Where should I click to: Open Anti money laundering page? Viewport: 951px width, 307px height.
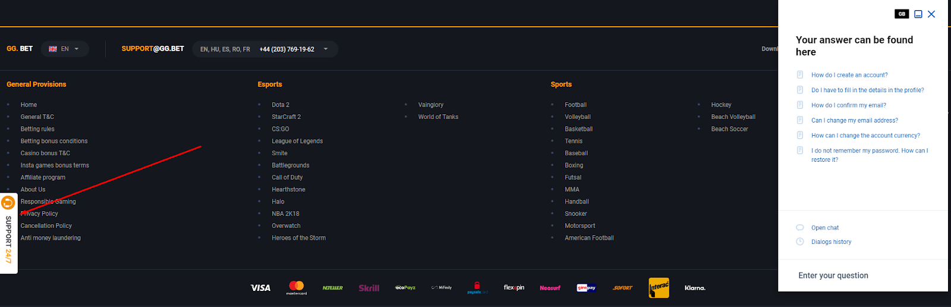[51, 238]
